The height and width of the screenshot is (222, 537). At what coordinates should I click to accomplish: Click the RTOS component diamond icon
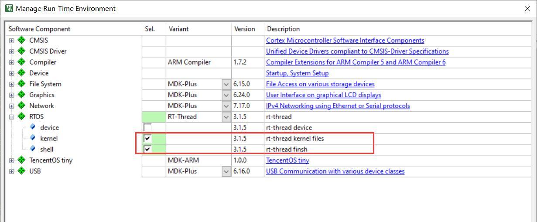tap(21, 116)
